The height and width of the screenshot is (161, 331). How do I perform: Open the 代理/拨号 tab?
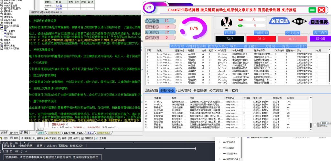[184, 90]
